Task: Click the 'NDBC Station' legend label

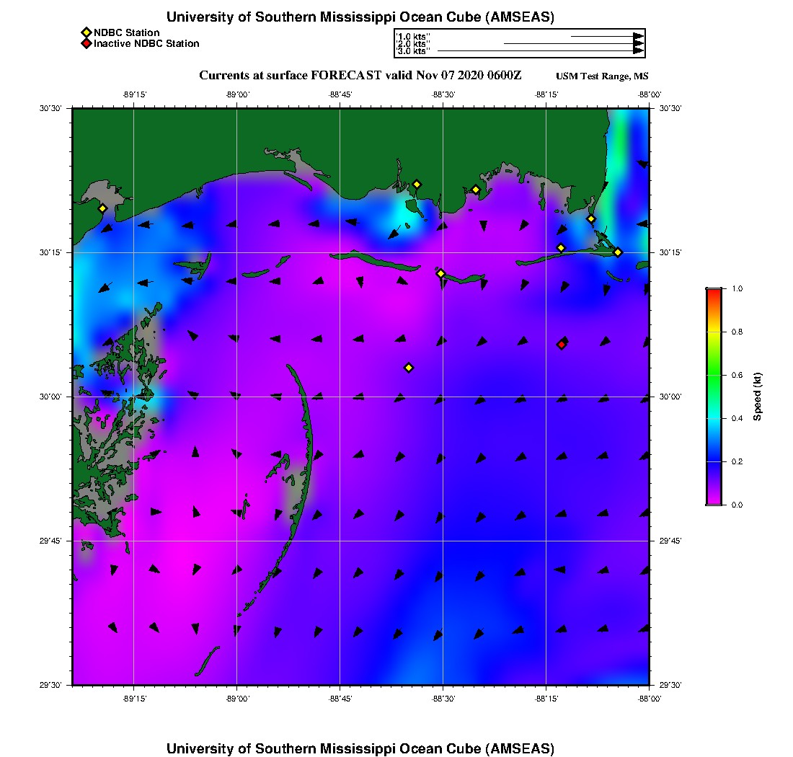Action: [126, 32]
